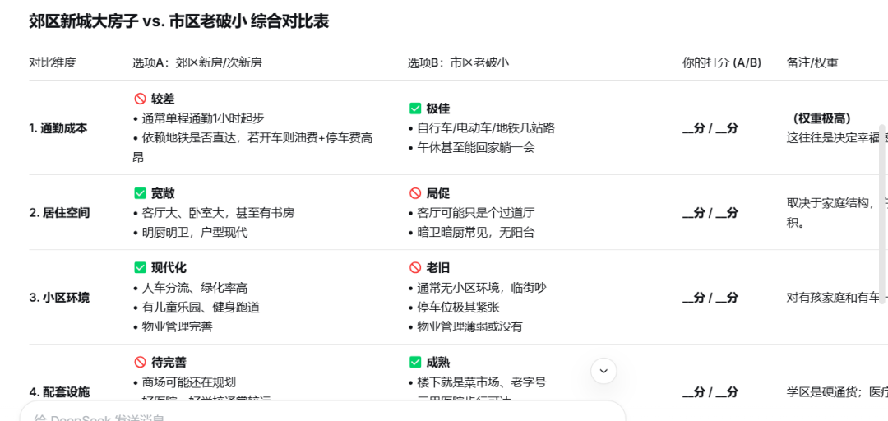Image resolution: width=888 pixels, height=421 pixels.
Task: Click the red prohibited icon beside 老旧
Action: [415, 268]
